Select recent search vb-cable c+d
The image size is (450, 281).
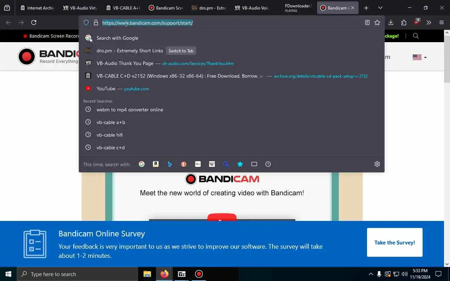tap(232, 148)
